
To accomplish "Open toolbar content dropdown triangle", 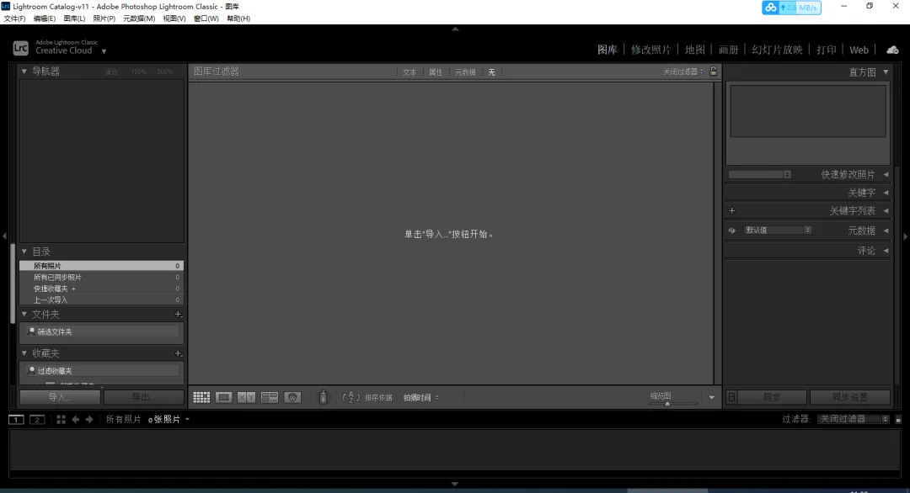I will pyautogui.click(x=711, y=397).
